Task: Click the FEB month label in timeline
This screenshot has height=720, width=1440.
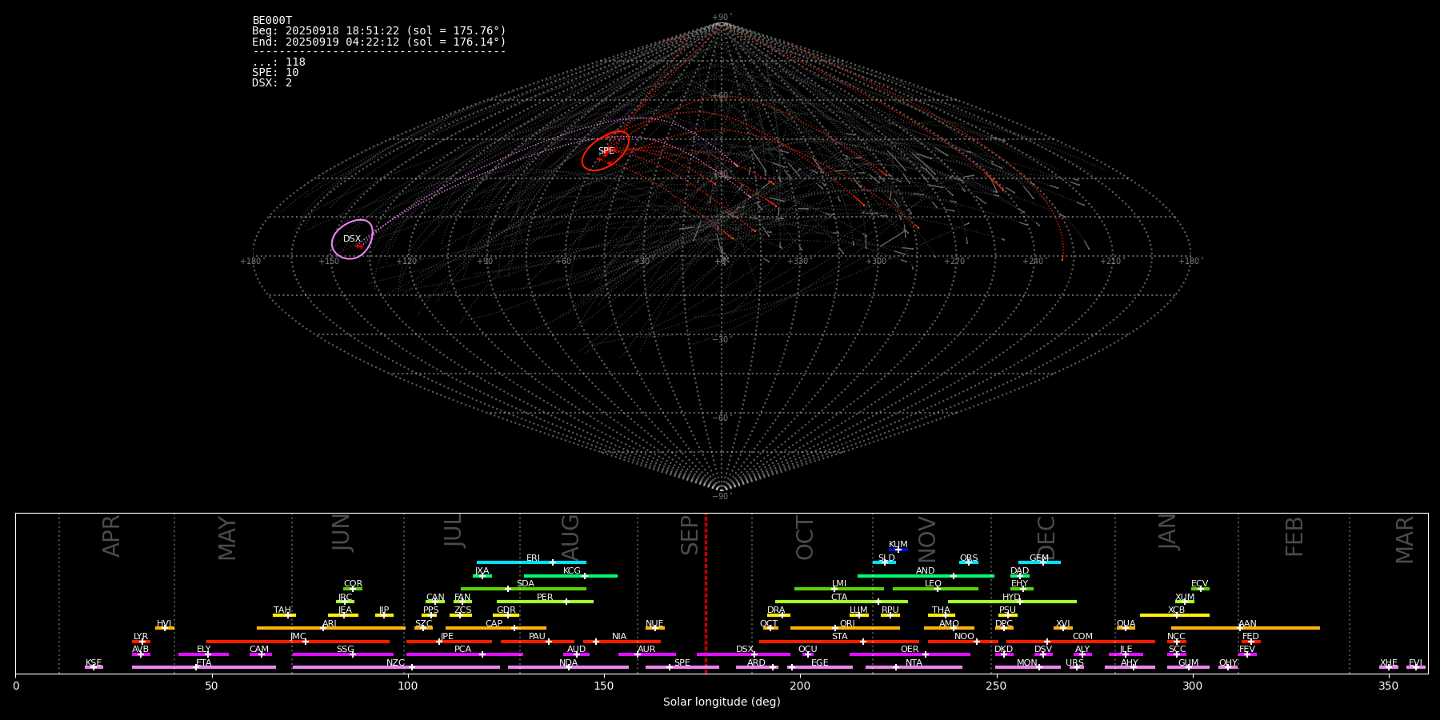Action: coord(1294,536)
